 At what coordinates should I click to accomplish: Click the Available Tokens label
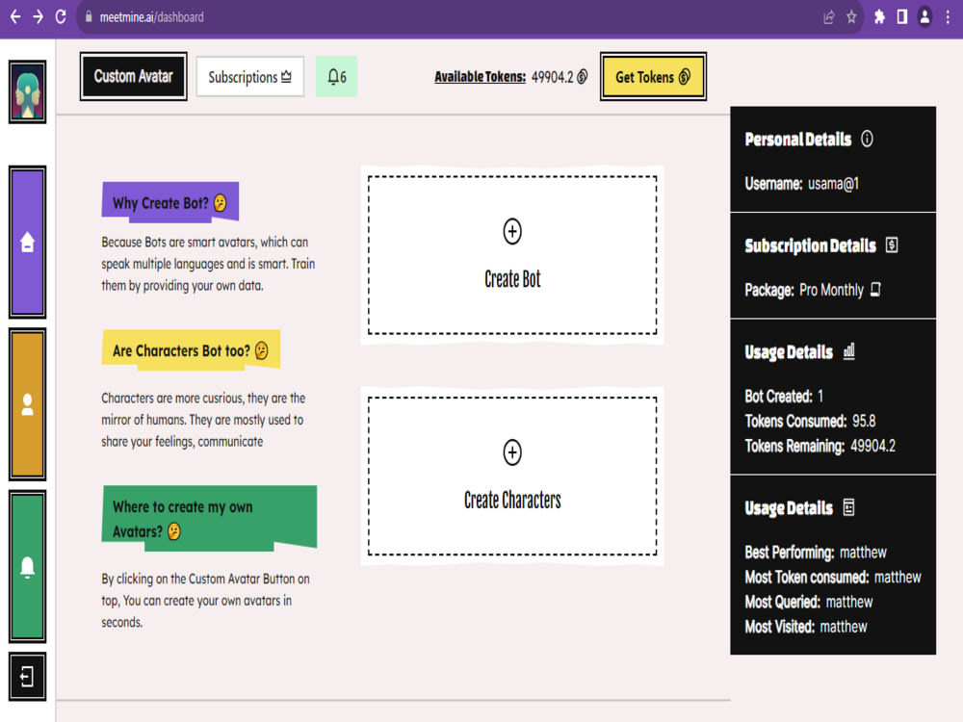480,77
